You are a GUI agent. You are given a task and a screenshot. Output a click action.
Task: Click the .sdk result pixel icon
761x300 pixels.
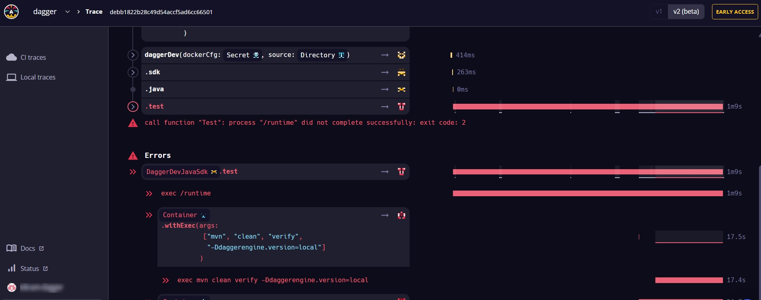pos(402,73)
